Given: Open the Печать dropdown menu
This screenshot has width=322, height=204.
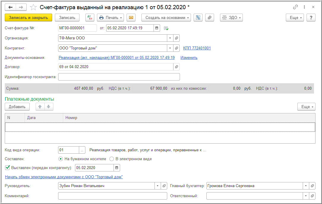Looking at the screenshot, I should pos(111,18).
